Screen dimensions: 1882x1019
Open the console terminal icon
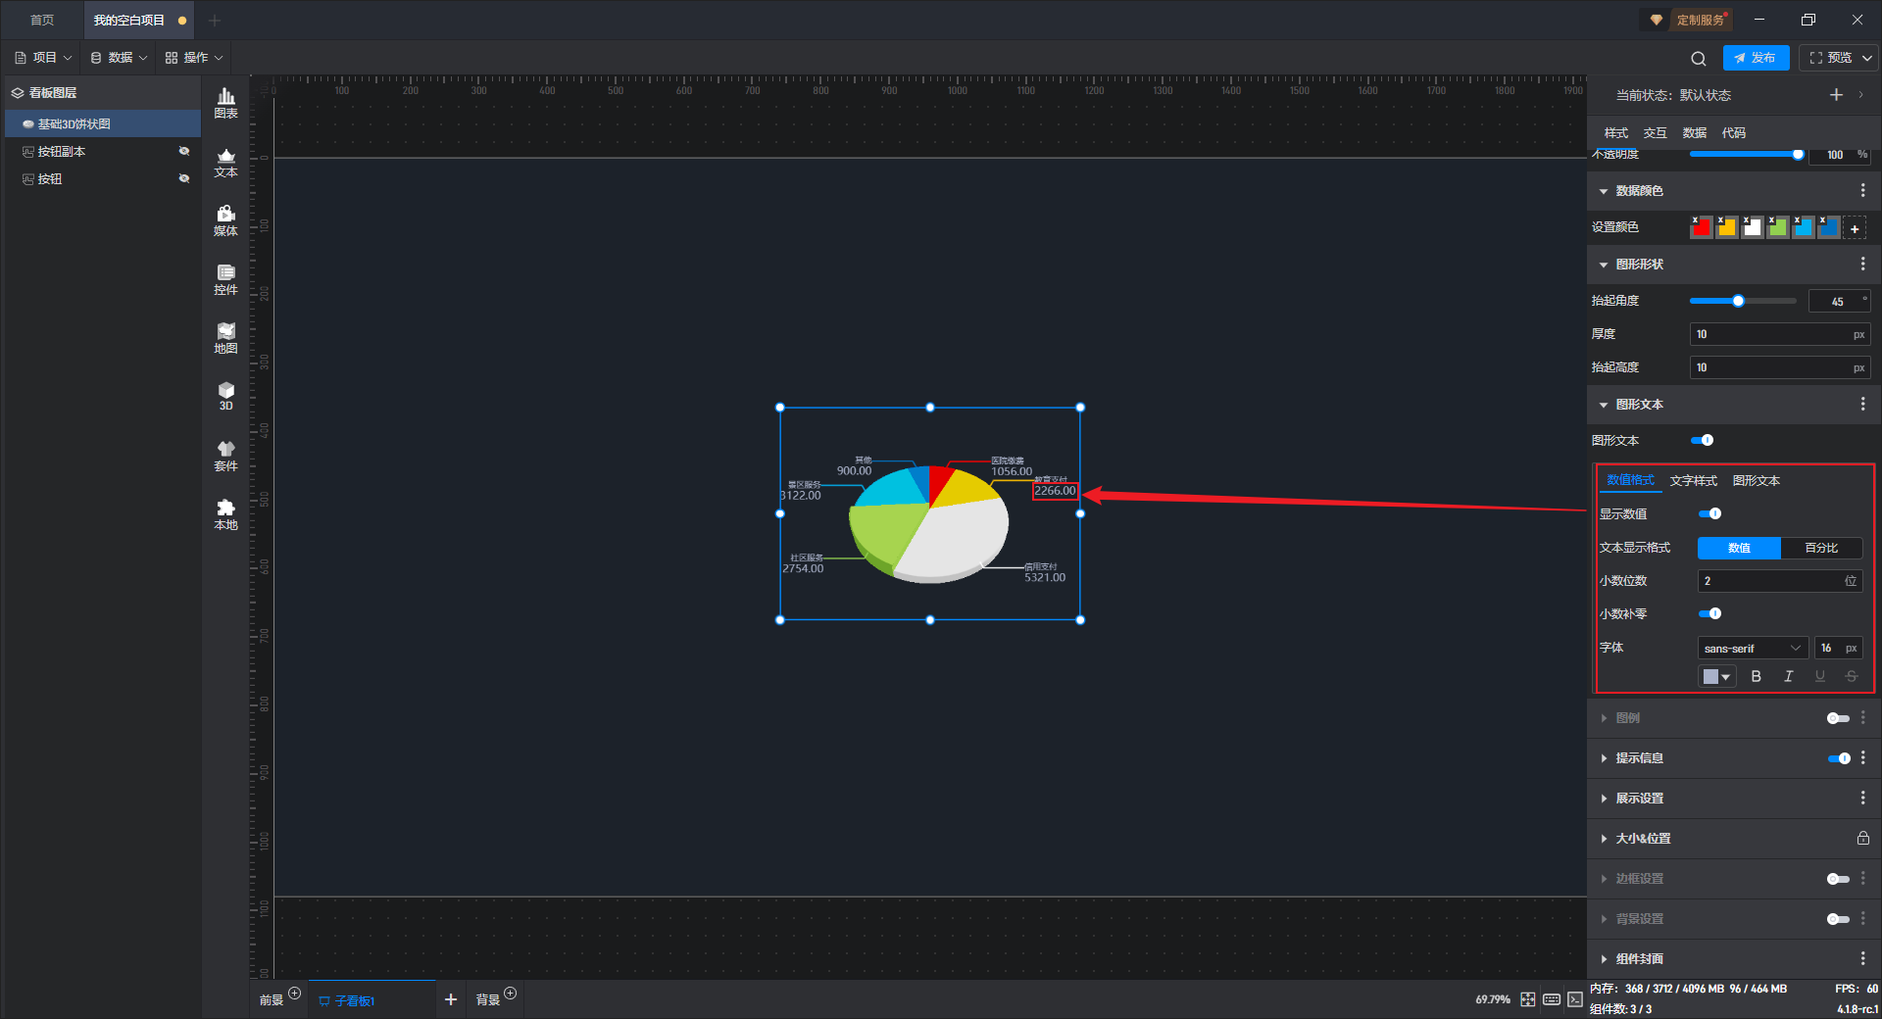click(x=1575, y=999)
